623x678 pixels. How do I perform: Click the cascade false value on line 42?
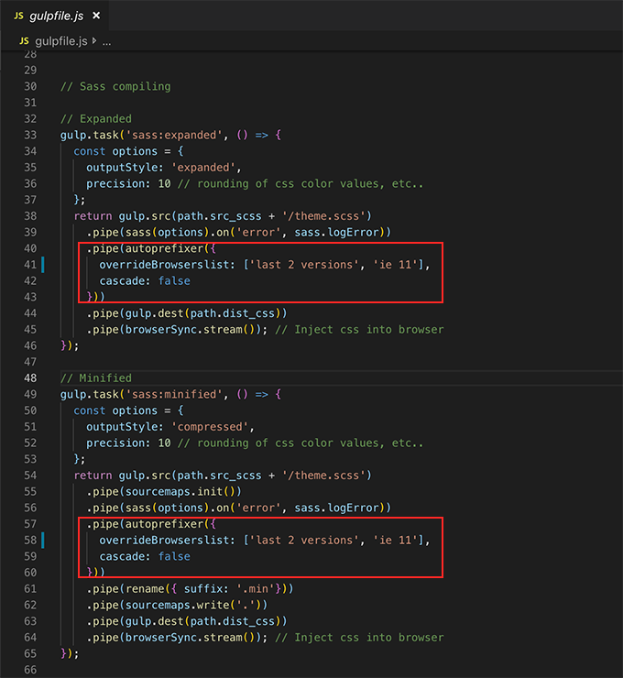pyautogui.click(x=174, y=280)
